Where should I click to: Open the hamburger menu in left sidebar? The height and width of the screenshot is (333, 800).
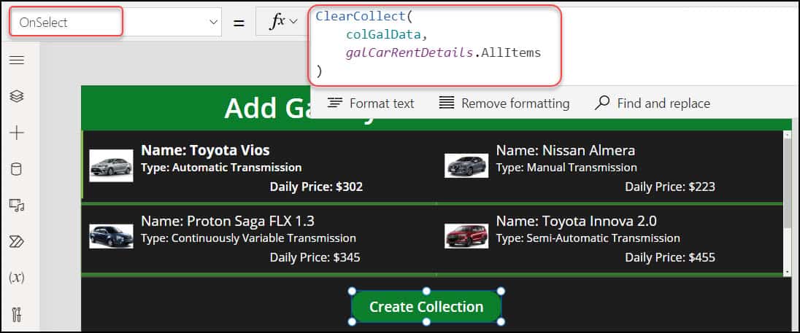point(17,60)
